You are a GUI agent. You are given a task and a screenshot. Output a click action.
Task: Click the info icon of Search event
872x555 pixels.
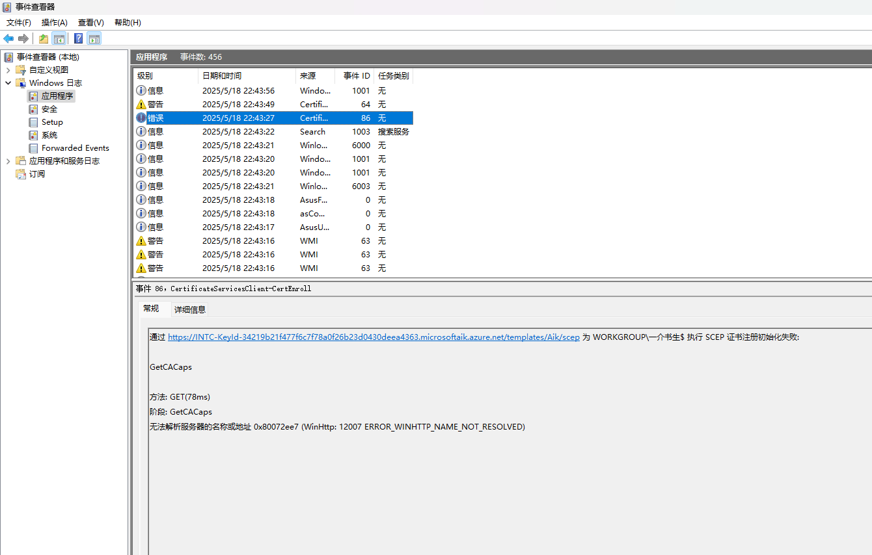pyautogui.click(x=141, y=131)
